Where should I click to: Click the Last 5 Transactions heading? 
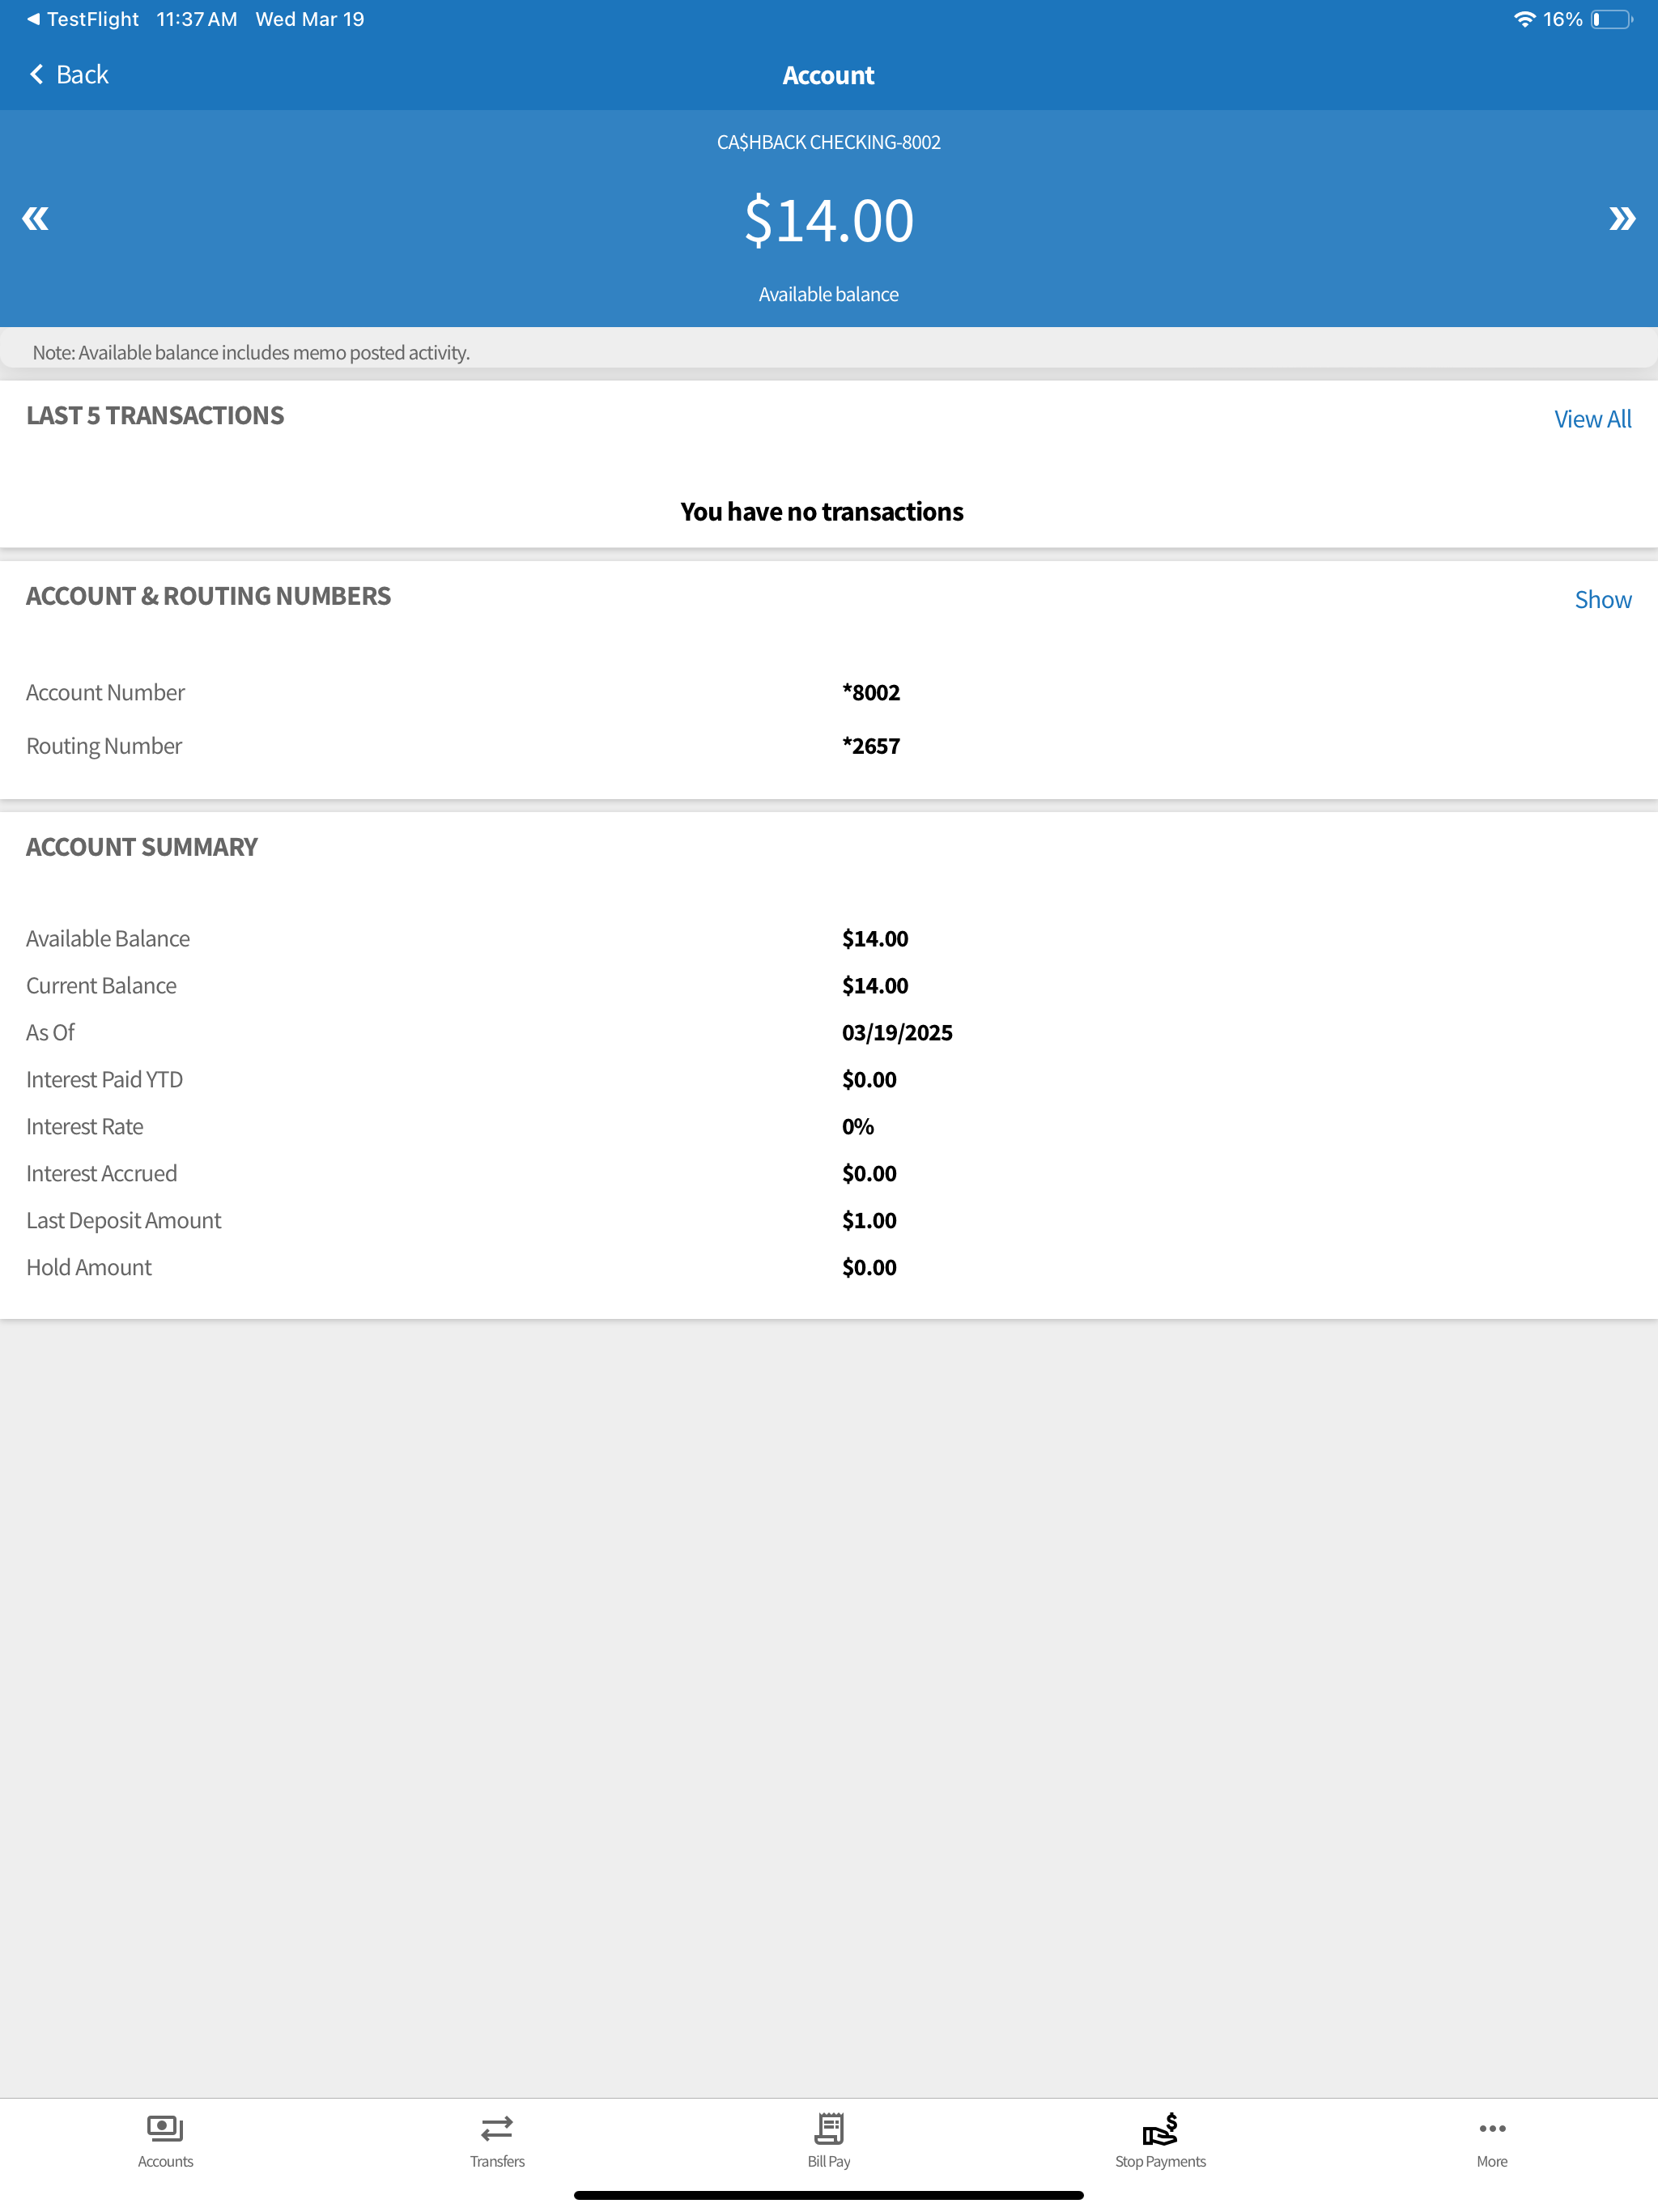click(155, 415)
